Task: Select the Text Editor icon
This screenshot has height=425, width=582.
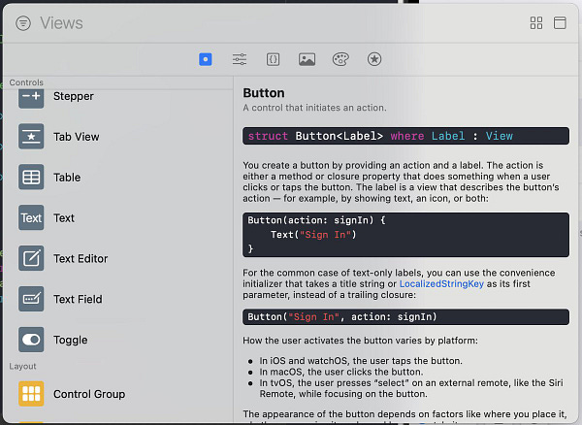Action: point(31,258)
